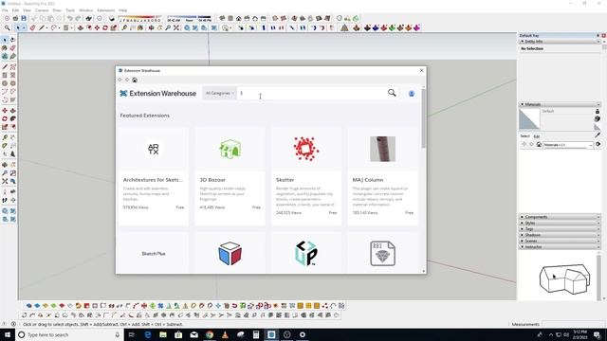Image resolution: width=607 pixels, height=341 pixels.
Task: Click the Extension Warehouse search field
Action: tap(312, 93)
